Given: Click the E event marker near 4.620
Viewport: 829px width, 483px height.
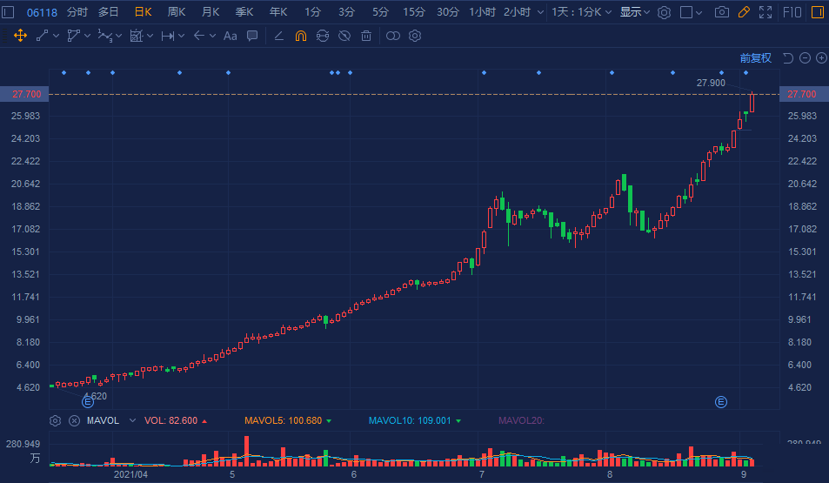Looking at the screenshot, I should [88, 402].
